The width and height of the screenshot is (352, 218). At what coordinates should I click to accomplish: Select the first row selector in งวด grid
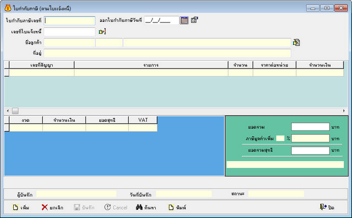tap(7, 128)
